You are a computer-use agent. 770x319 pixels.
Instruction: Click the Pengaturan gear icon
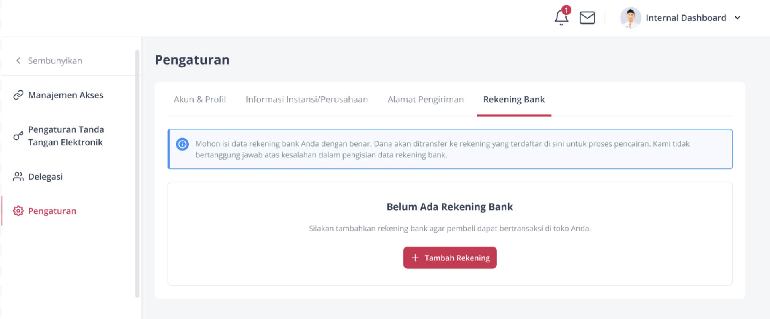(x=18, y=211)
